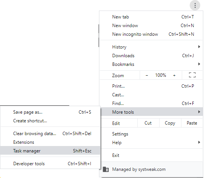Decrease zoom with the minus button
204x178 pixels.
147,75
